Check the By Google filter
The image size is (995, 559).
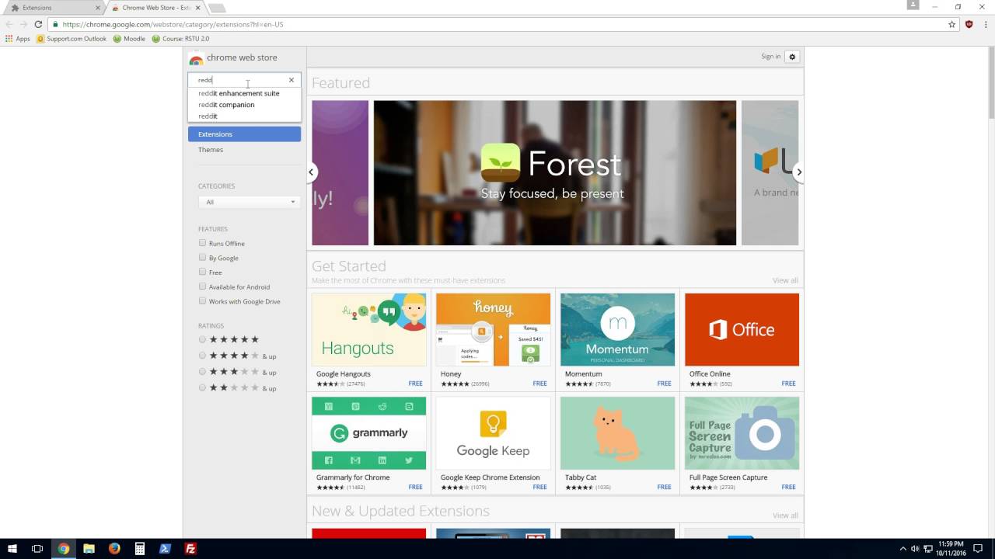(x=202, y=257)
